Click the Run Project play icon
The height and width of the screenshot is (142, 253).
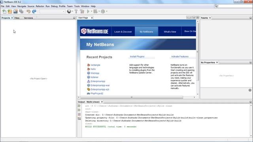pos(88,11)
